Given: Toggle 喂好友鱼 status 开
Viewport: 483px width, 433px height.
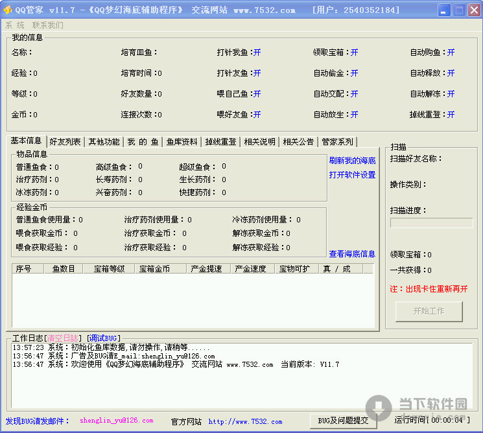Looking at the screenshot, I should pyautogui.click(x=257, y=115).
